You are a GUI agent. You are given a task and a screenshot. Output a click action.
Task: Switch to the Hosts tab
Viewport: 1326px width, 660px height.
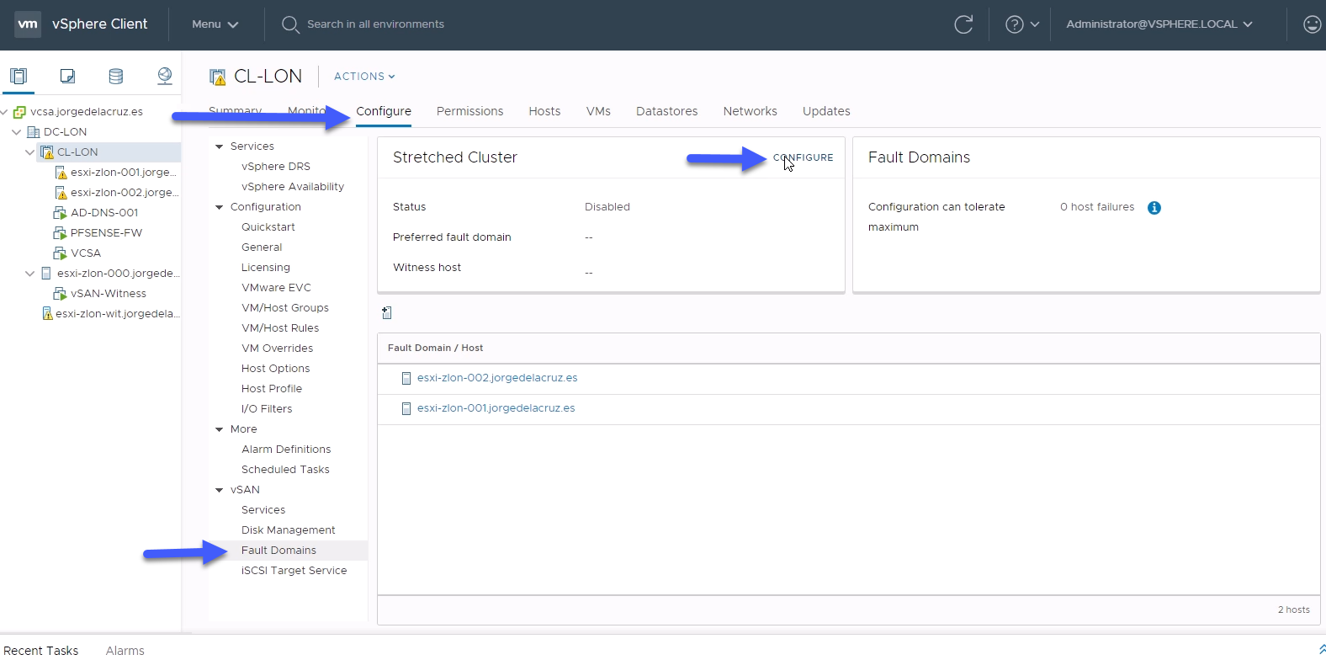pyautogui.click(x=544, y=111)
